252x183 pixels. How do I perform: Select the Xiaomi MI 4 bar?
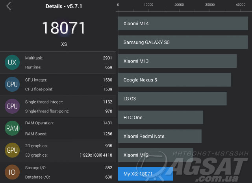(183, 24)
